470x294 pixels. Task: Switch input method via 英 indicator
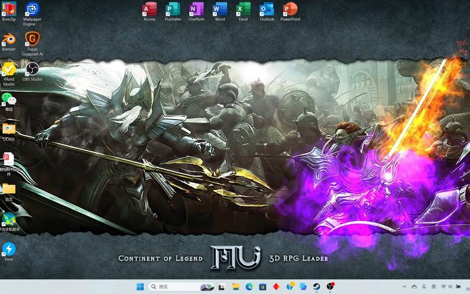tap(434, 287)
